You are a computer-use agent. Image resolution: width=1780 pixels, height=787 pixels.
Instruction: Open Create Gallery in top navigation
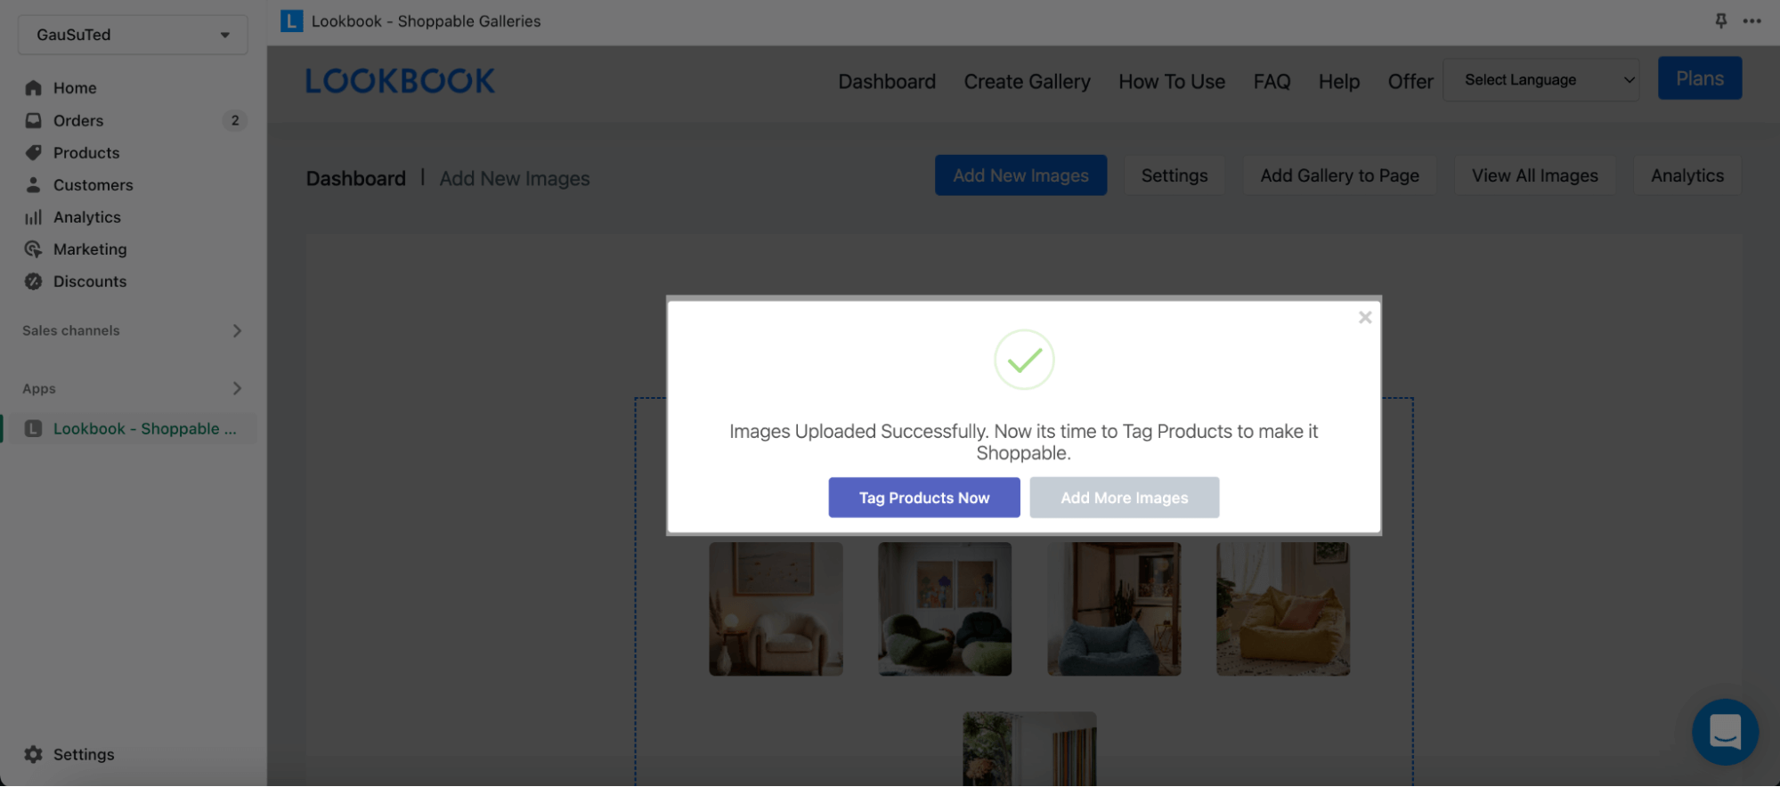click(x=1027, y=81)
